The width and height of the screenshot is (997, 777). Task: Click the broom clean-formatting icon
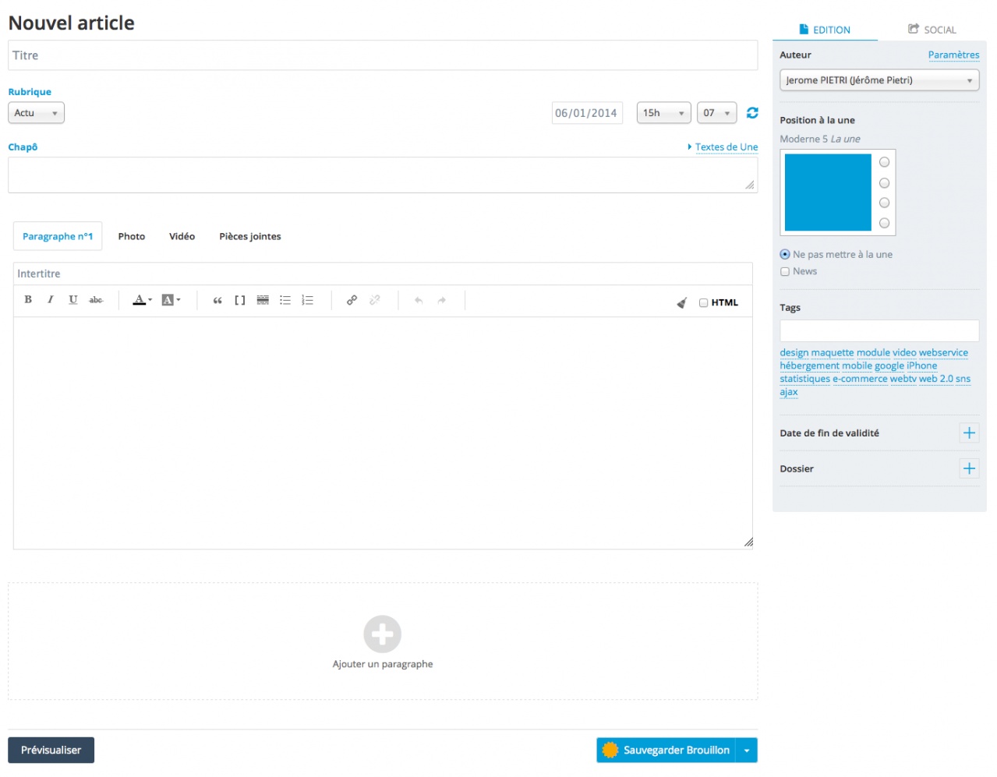click(x=681, y=302)
